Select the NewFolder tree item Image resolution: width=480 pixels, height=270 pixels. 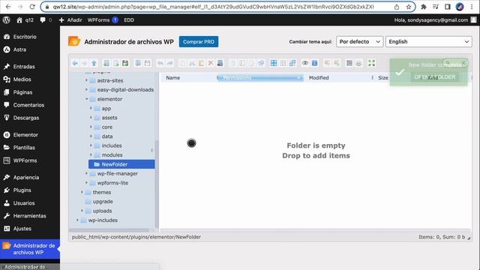[x=121, y=164]
